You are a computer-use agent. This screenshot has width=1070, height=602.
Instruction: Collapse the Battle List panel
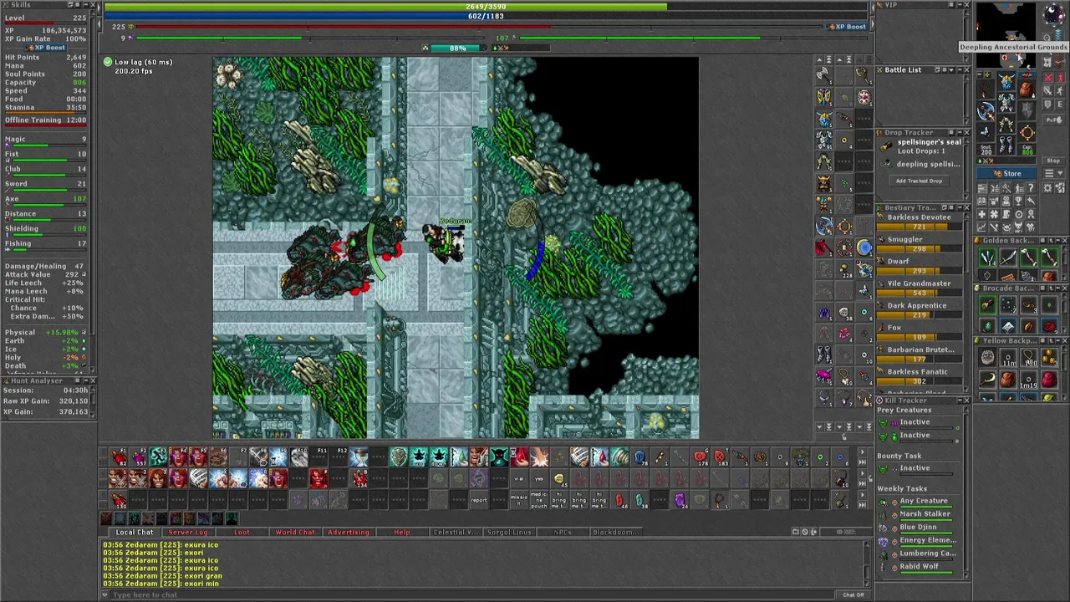960,69
